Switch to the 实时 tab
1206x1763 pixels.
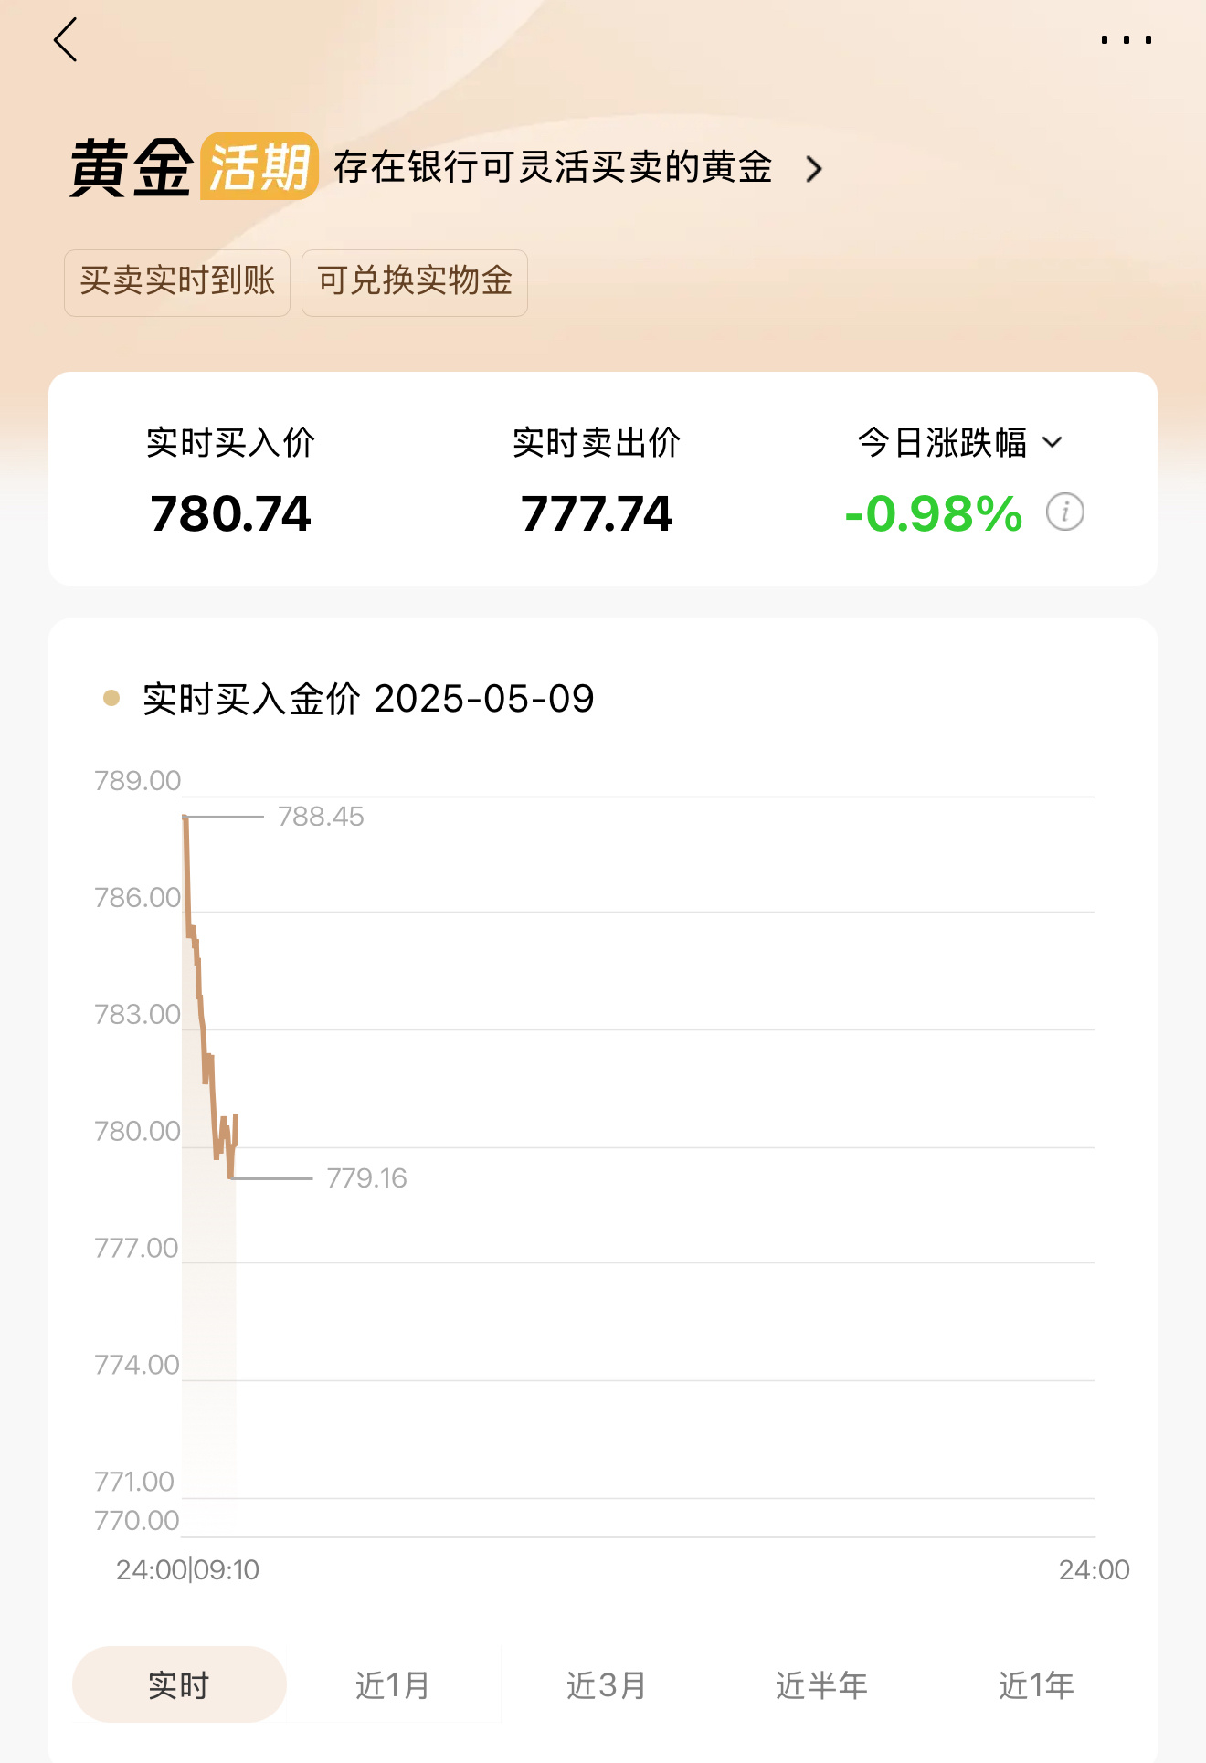tap(179, 1684)
